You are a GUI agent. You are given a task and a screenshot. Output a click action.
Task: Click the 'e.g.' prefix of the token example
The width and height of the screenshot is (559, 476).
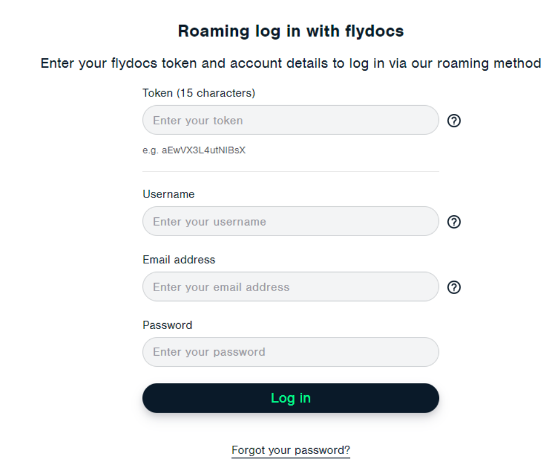tap(150, 151)
